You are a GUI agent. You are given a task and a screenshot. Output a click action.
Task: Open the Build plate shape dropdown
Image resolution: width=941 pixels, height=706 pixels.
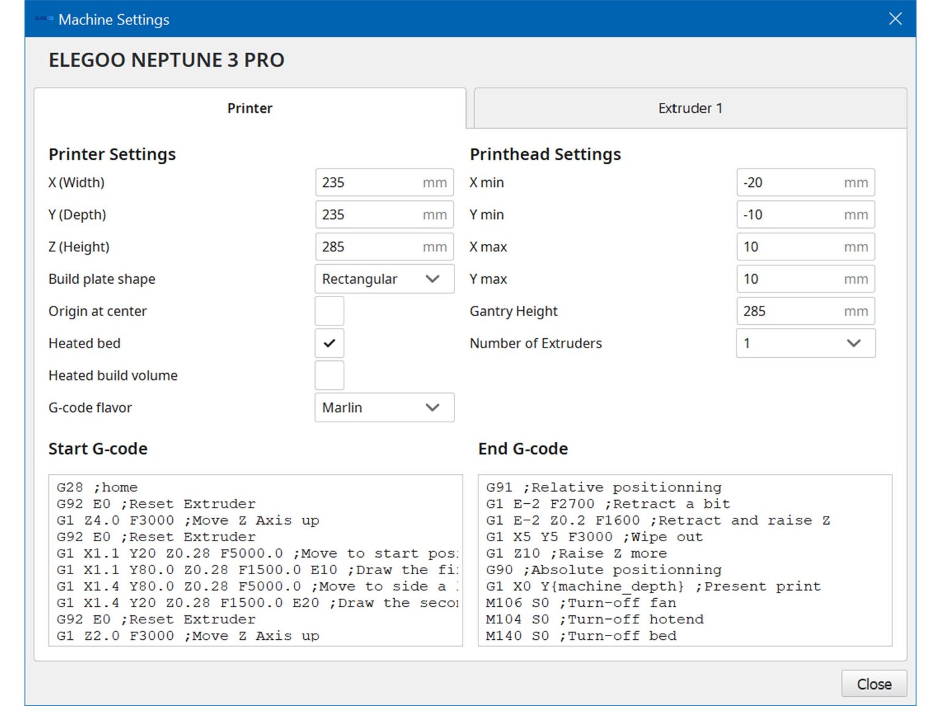coord(384,279)
